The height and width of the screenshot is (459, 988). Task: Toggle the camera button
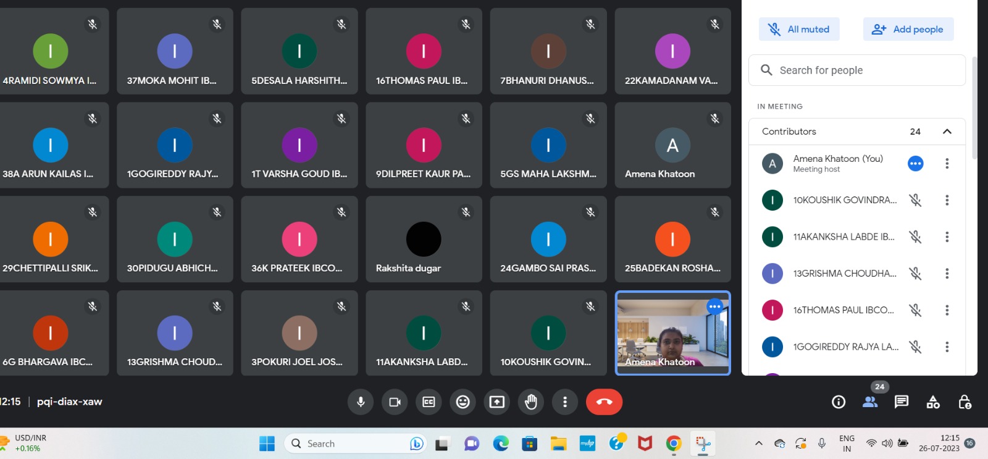click(395, 402)
